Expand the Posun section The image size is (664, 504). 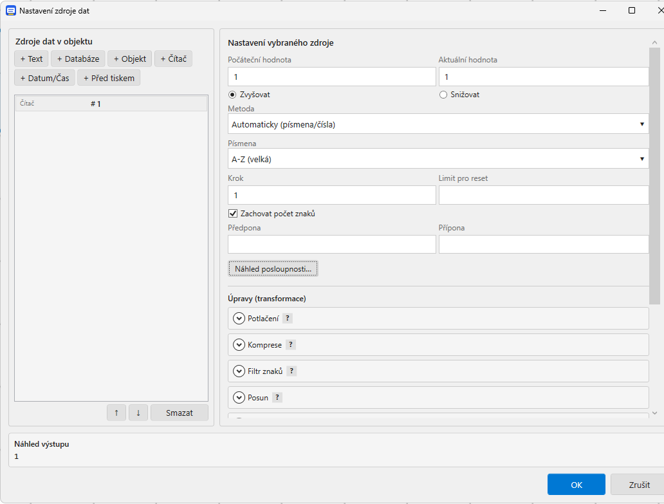pos(239,398)
